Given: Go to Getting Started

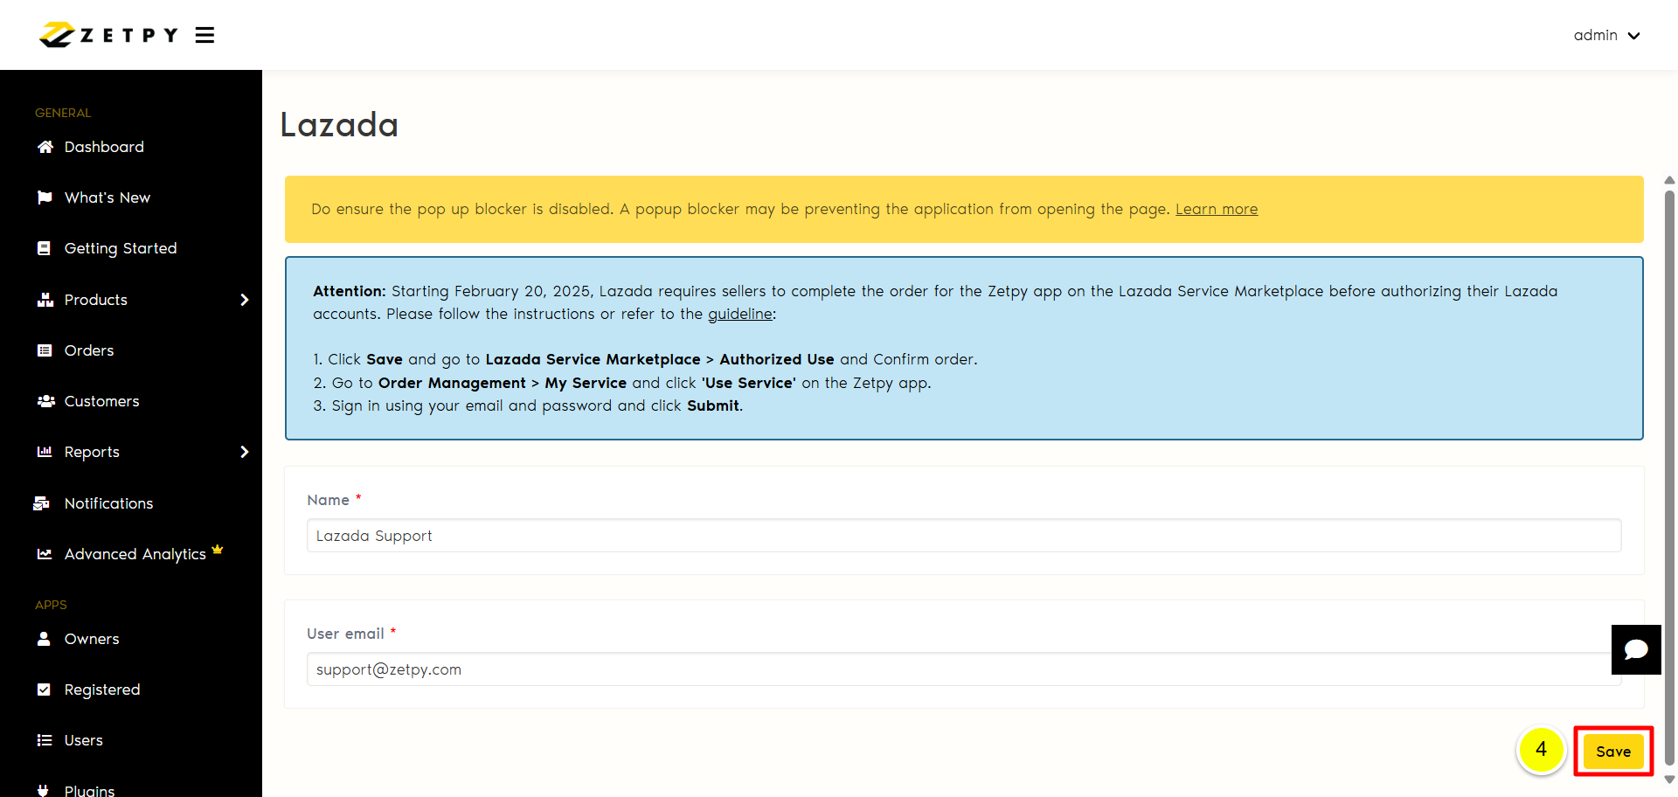Looking at the screenshot, I should pos(121,248).
